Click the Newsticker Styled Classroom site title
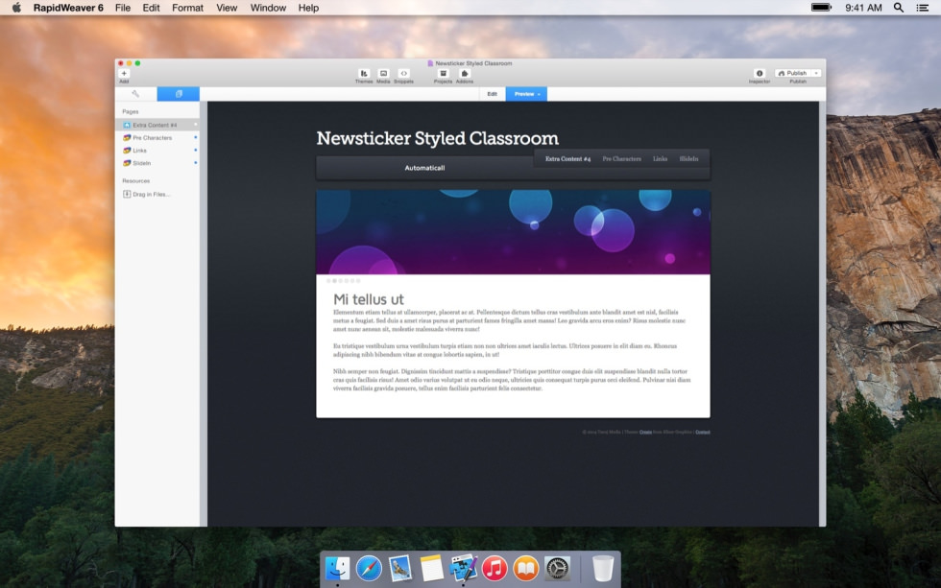The width and height of the screenshot is (941, 588). 438,138
